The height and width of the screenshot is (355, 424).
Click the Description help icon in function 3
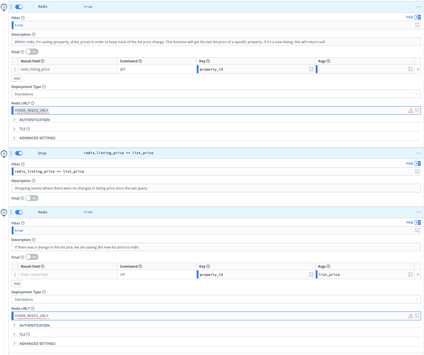(x=34, y=35)
